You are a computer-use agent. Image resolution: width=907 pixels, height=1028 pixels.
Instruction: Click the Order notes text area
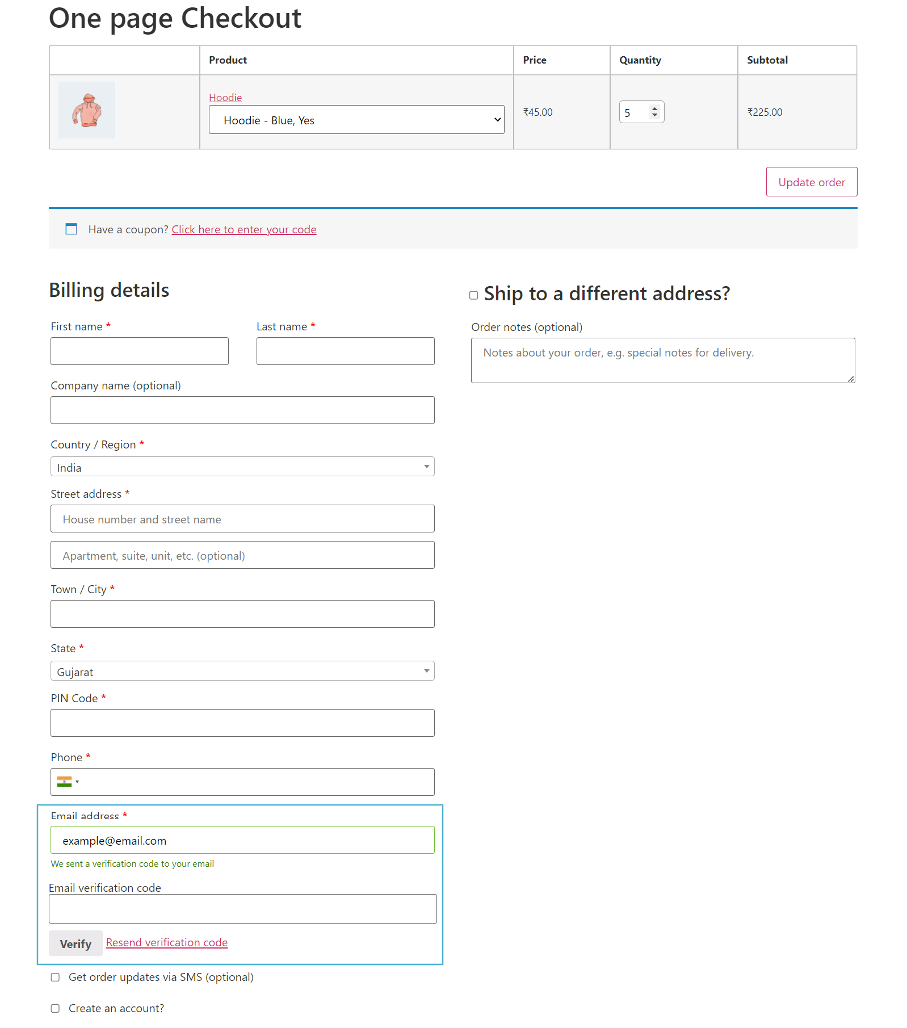662,360
